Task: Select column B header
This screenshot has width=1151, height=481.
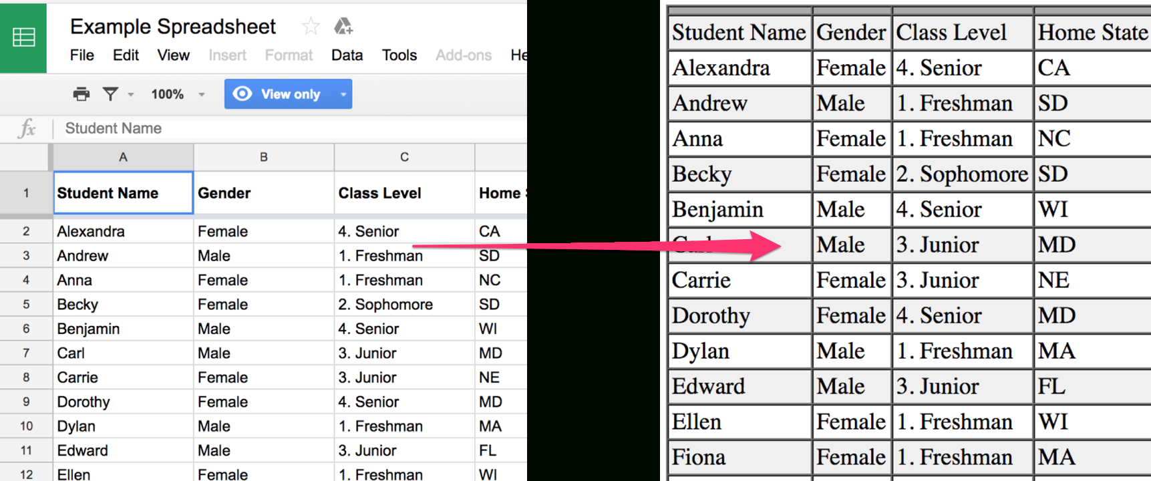Action: [x=263, y=157]
